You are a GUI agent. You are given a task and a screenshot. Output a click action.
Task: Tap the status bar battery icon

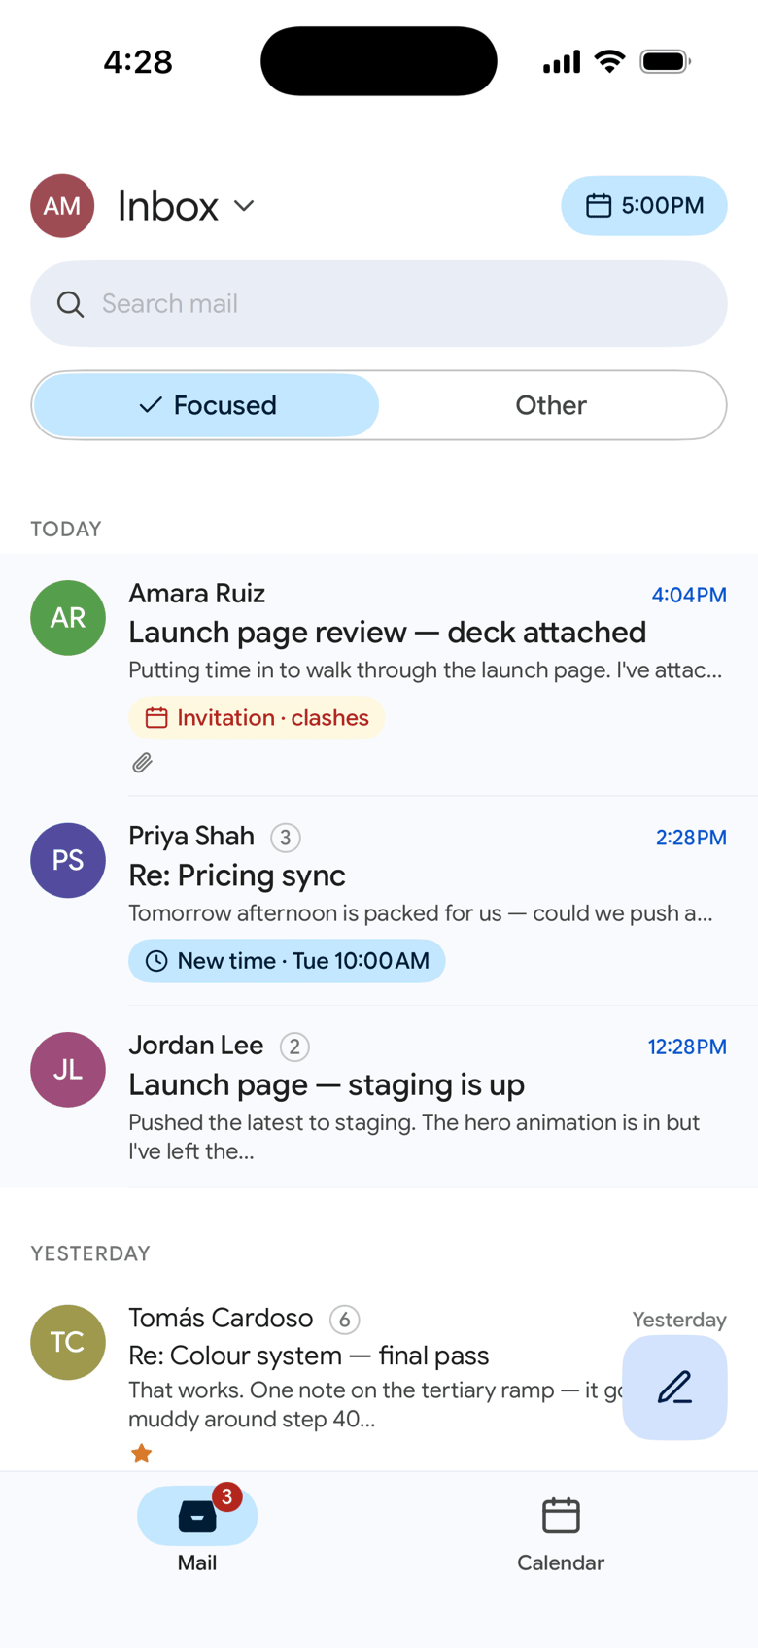coord(665,61)
